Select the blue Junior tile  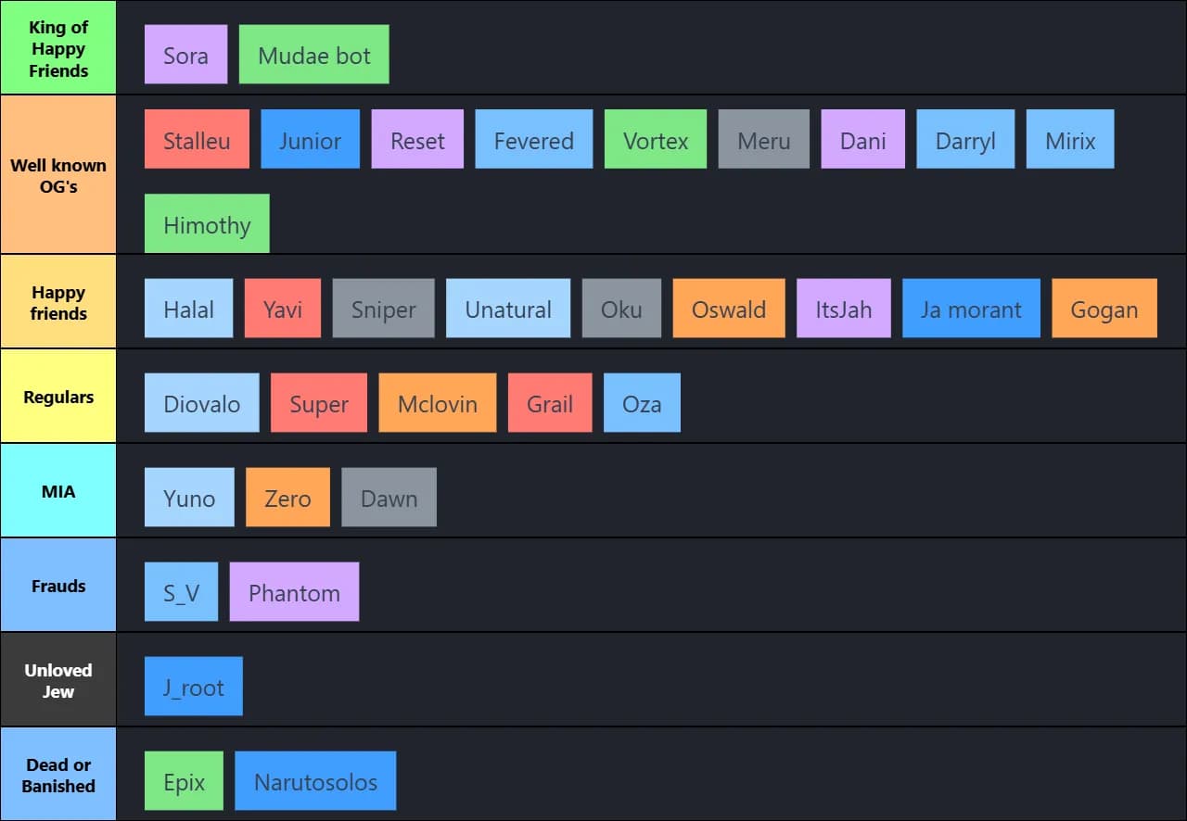click(310, 140)
